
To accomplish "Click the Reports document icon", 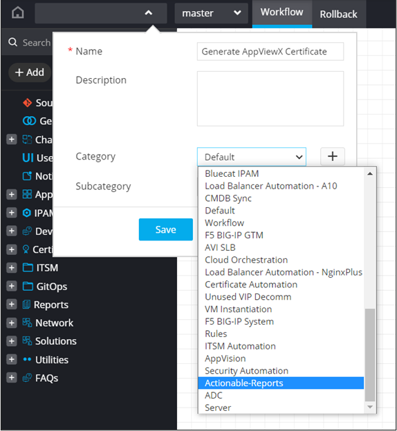I will tap(26, 305).
